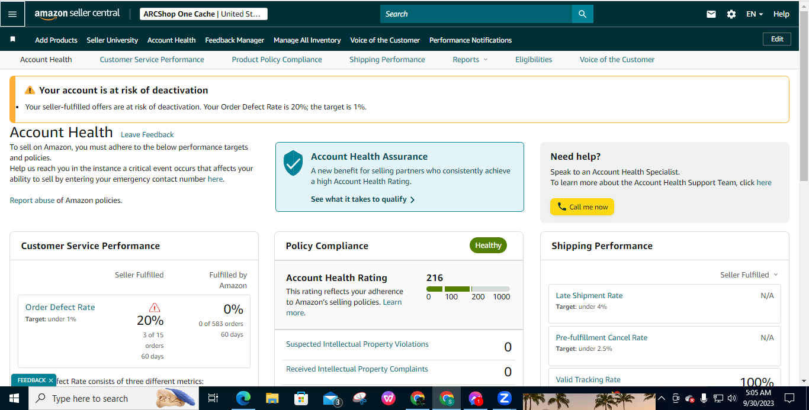This screenshot has height=410, width=809.
Task: Open the Seller Fulfilled shipping dropdown
Action: [x=749, y=275]
